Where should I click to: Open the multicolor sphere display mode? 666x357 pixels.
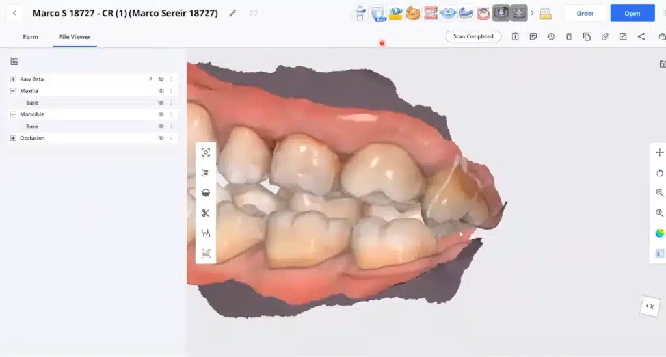click(659, 233)
